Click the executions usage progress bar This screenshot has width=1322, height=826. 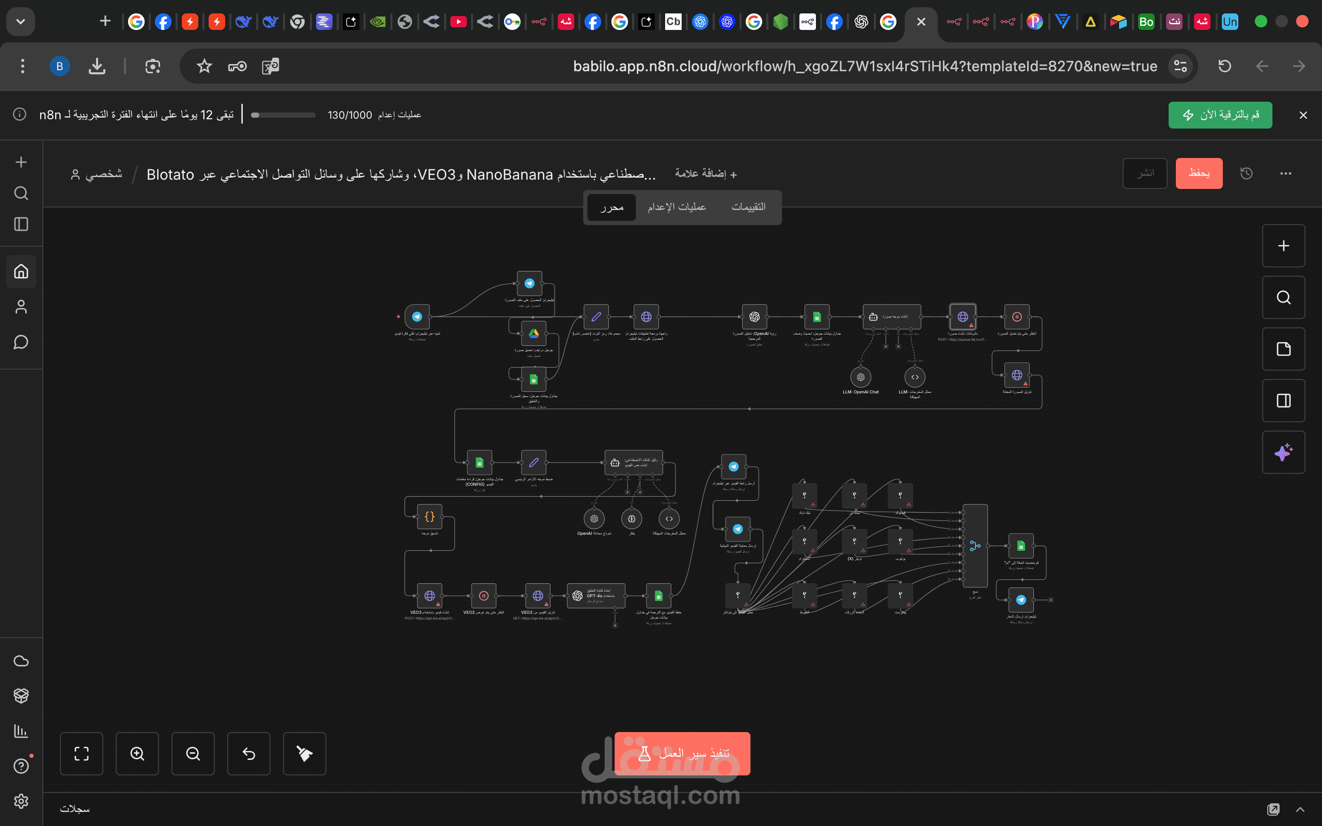(x=283, y=115)
